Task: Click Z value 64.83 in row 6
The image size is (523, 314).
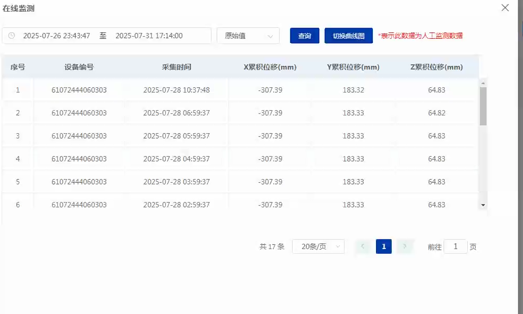Action: 437,205
